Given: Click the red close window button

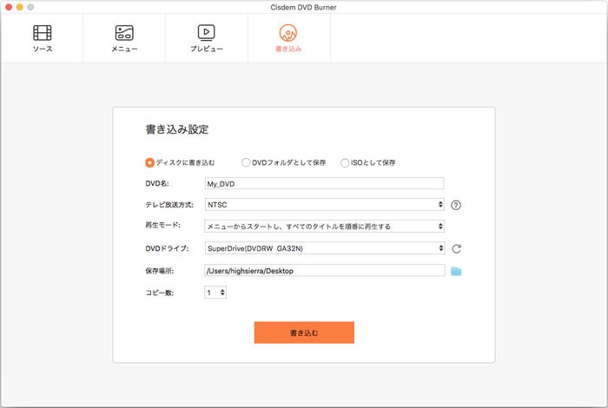Looking at the screenshot, I should click(10, 6).
